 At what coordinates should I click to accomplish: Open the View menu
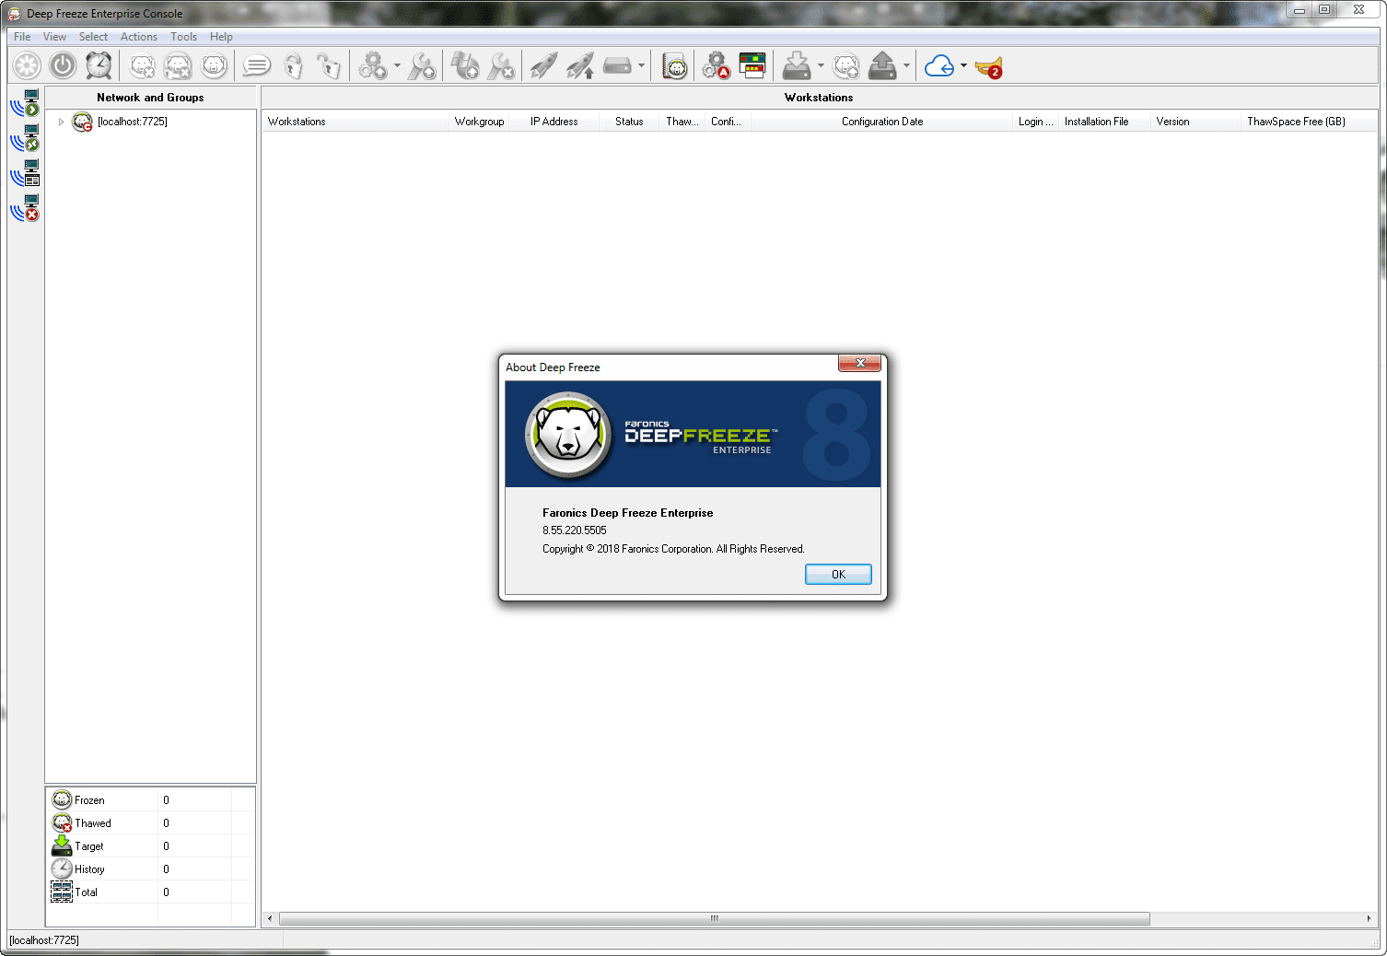point(54,37)
